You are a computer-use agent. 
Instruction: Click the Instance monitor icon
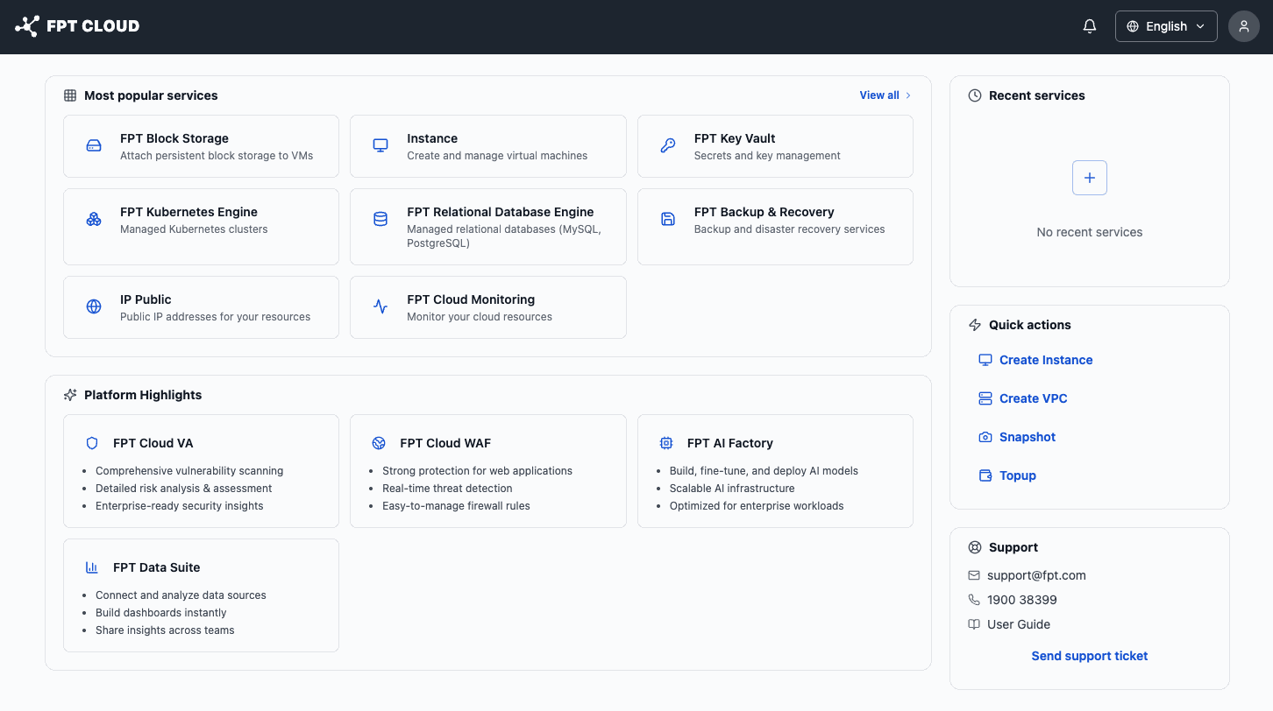tap(380, 145)
